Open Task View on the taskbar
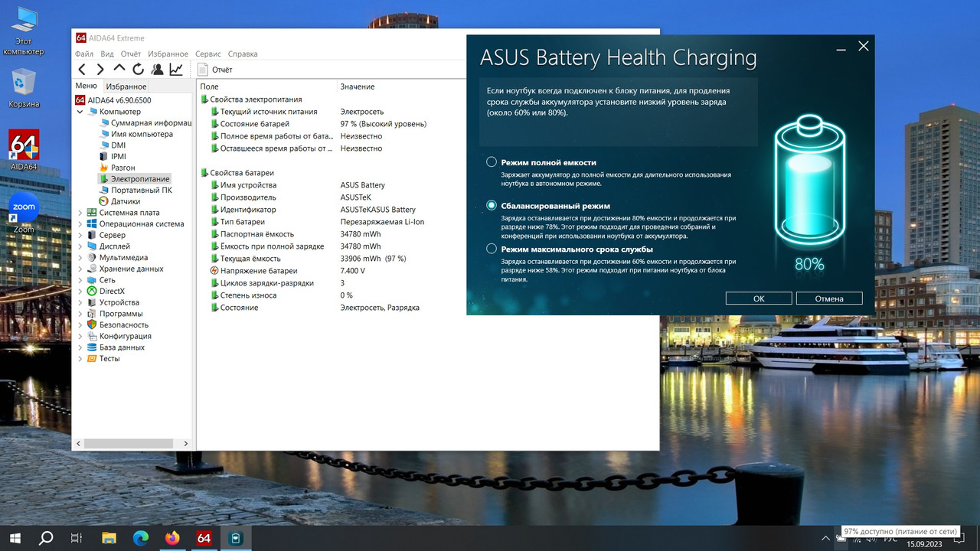 (x=77, y=538)
